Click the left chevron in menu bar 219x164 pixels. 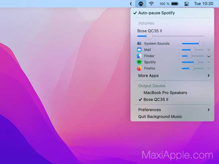(x=131, y=4)
